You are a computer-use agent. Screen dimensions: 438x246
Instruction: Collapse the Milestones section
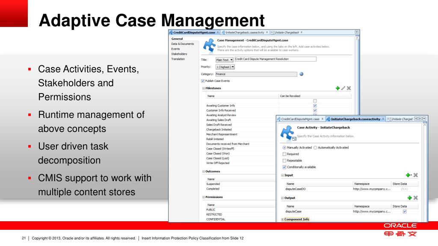pos(203,88)
